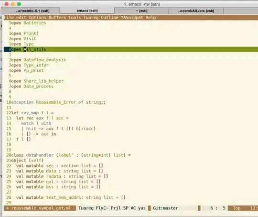The height and width of the screenshot is (217, 258).
Task: Click 'match l with' on line 14
Action: [x=36, y=123]
